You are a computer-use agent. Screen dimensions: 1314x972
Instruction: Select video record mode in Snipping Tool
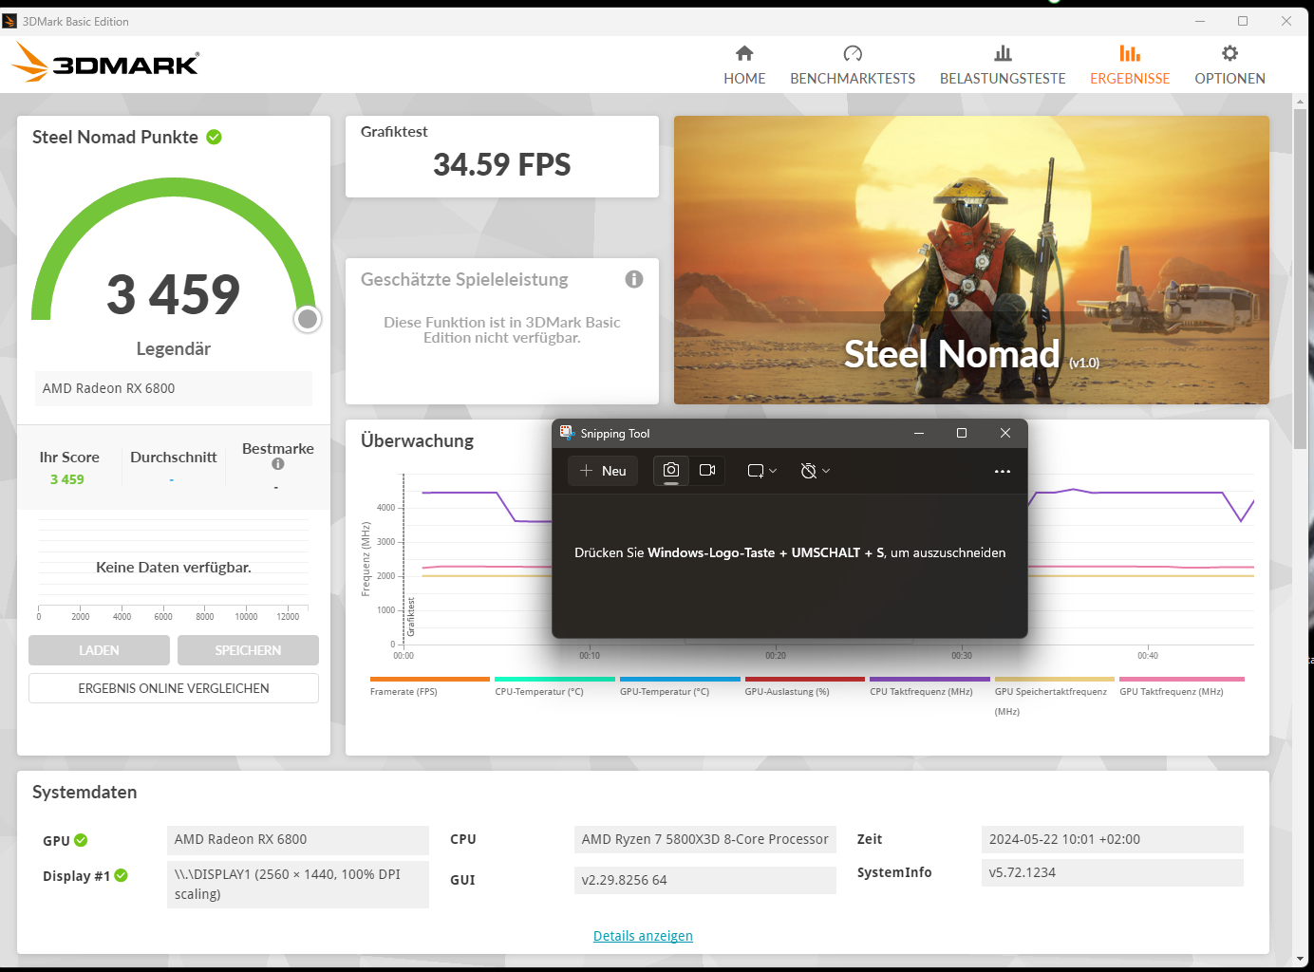[x=707, y=471]
